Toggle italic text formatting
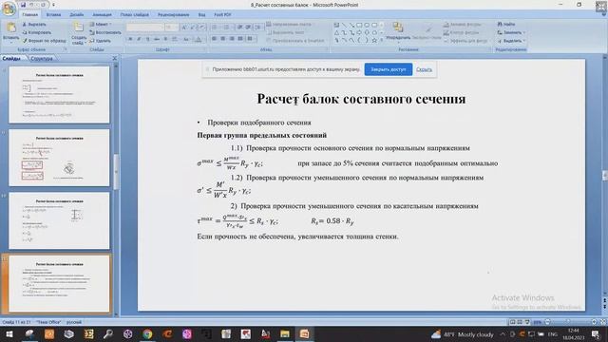Image resolution: width=608 pixels, height=342 pixels. 139,39
